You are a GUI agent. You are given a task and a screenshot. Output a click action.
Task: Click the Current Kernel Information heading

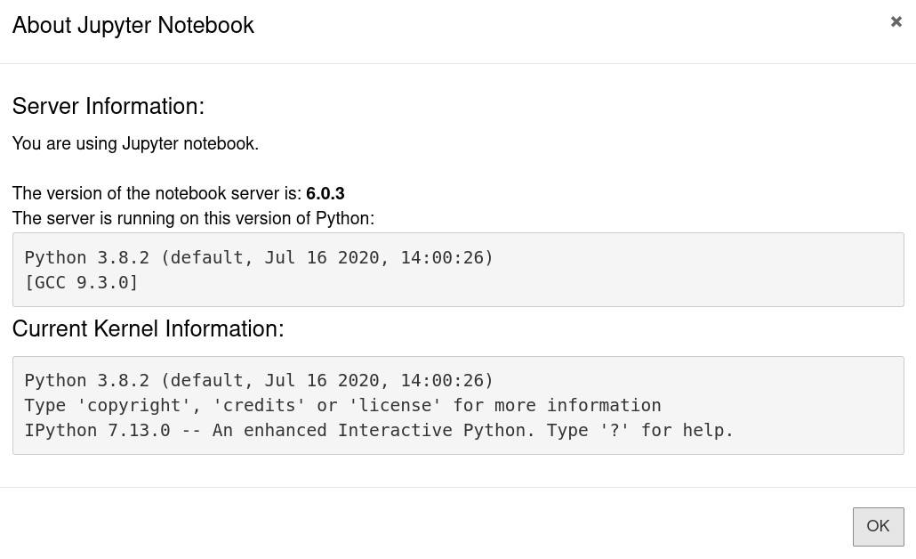point(148,328)
